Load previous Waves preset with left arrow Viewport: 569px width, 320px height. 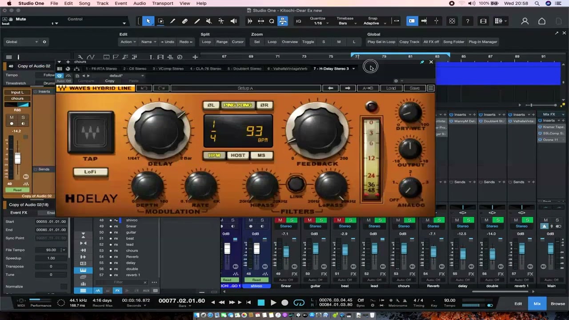[x=330, y=88]
